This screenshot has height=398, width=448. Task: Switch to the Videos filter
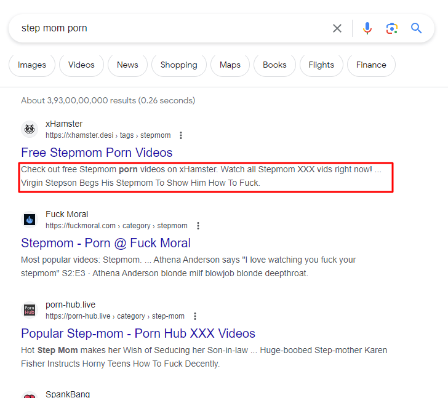(x=81, y=65)
